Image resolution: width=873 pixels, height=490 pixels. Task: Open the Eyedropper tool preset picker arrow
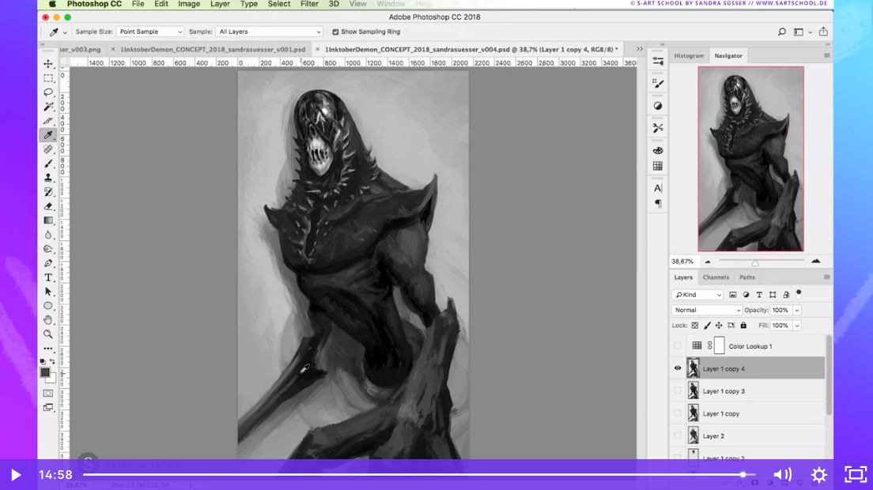(x=65, y=32)
